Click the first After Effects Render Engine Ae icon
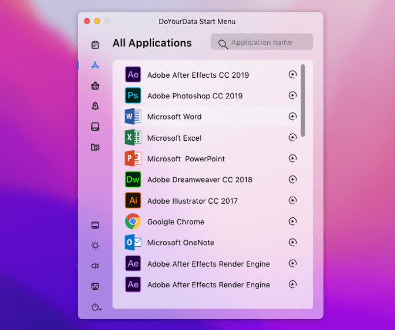395x330 pixels. point(133,264)
